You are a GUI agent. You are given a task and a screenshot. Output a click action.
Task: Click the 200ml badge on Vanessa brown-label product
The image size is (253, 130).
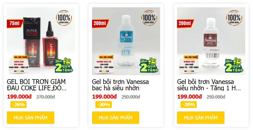[x=185, y=23]
